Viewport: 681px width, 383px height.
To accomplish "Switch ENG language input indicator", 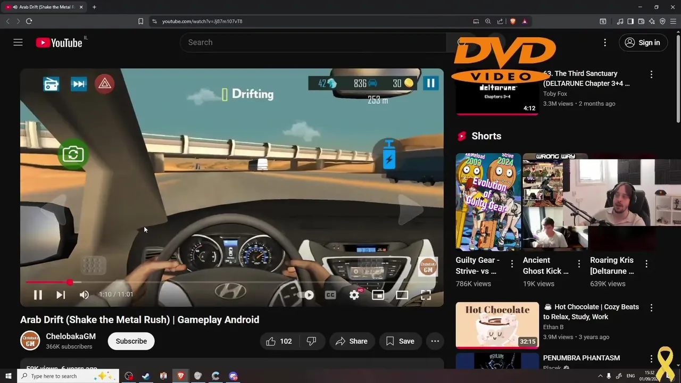I will tap(630, 376).
